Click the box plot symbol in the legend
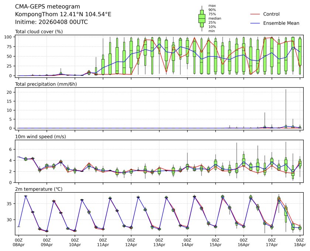310x251 pixels. pos(201,18)
